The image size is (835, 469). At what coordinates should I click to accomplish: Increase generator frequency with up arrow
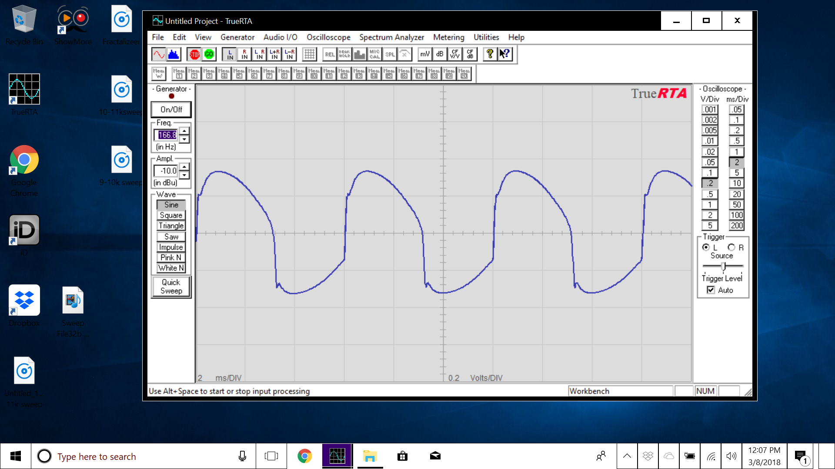tap(185, 131)
